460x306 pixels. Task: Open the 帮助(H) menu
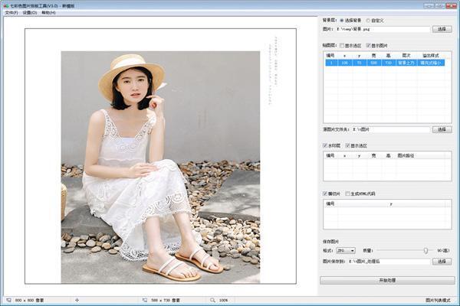pyautogui.click(x=48, y=12)
